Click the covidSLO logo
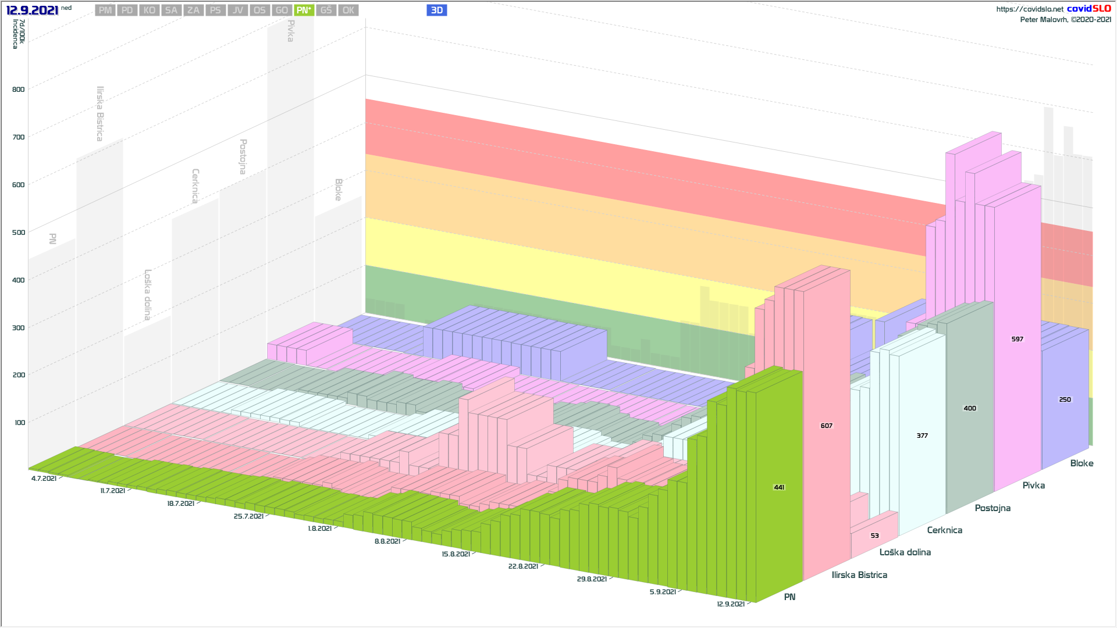Screen dimensions: 1117x628 [x=1088, y=9]
